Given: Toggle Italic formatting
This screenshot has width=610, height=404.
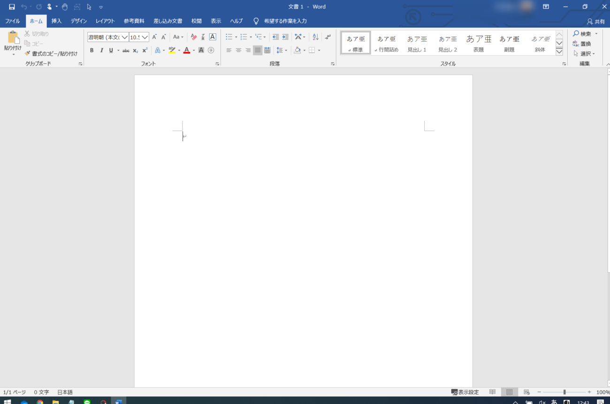Looking at the screenshot, I should coord(101,50).
